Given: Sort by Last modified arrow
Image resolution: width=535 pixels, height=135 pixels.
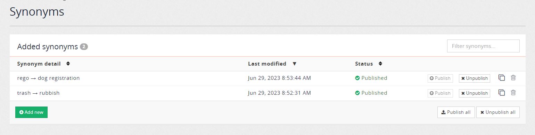Looking at the screenshot, I should coord(295,64).
